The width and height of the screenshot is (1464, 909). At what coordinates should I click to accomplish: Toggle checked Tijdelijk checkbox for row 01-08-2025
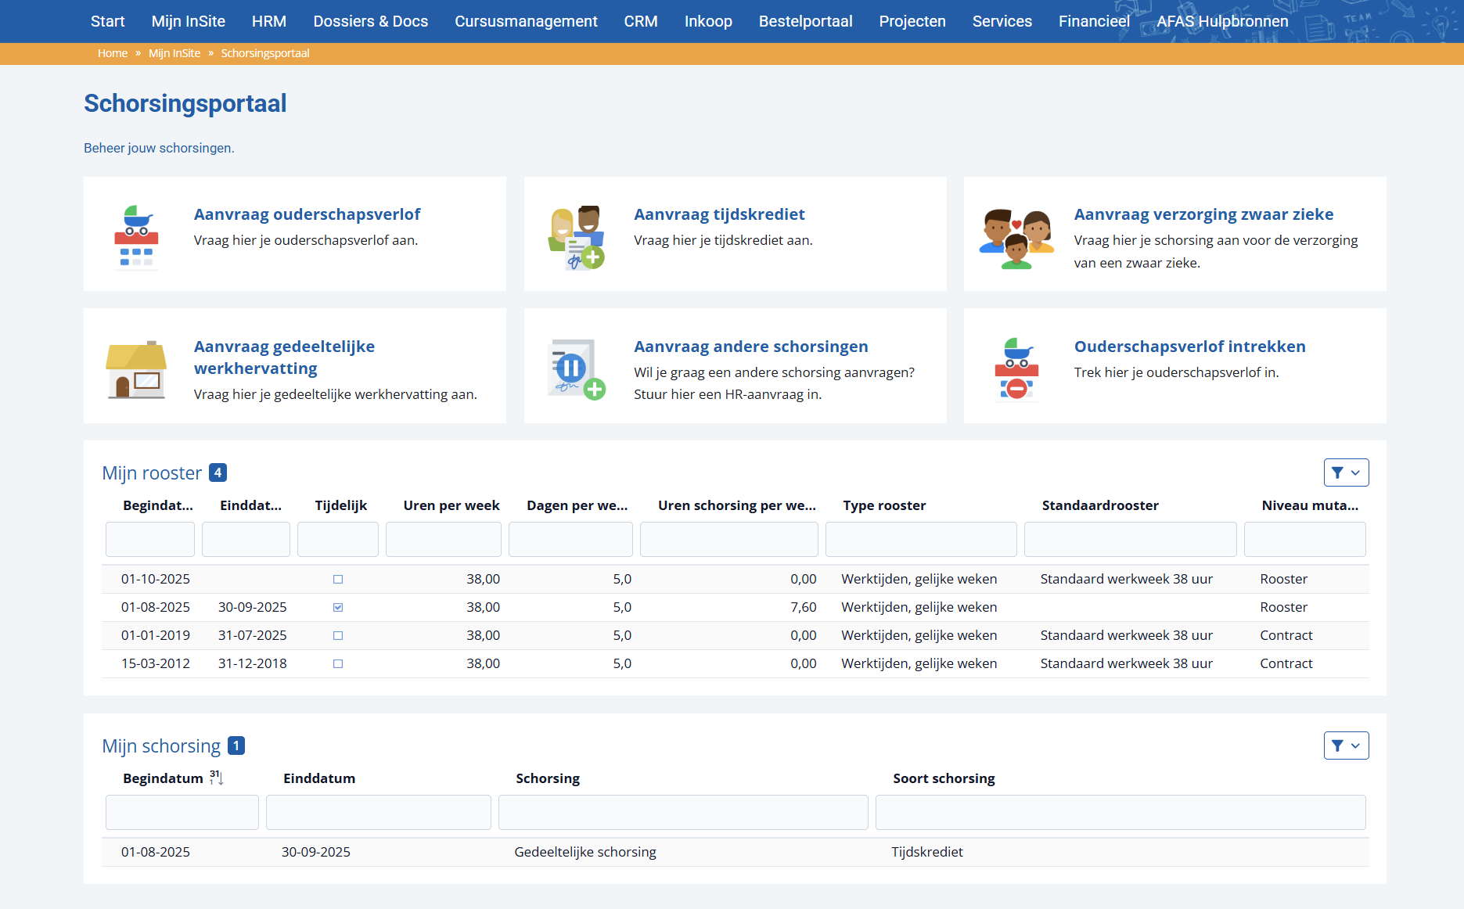coord(338,608)
